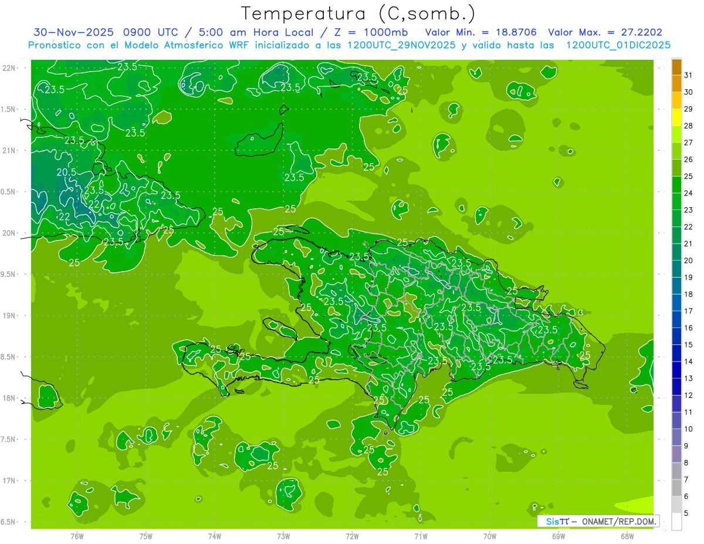The height and width of the screenshot is (544, 704).
Task: Click the "17N" latitude axis label
Action: tap(9, 481)
